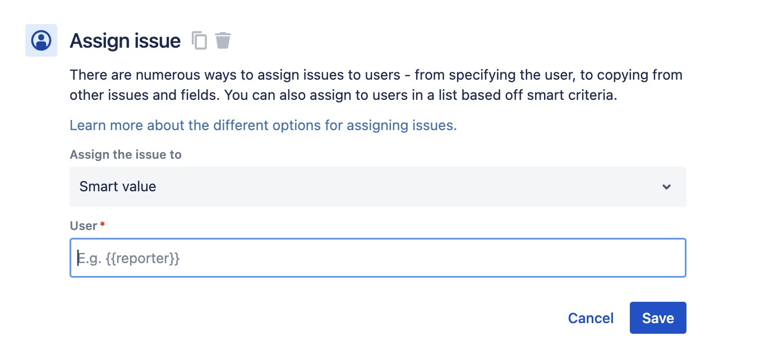This screenshot has width=765, height=359.
Task: Click the duplicate icon next to the title
Action: coord(200,40)
